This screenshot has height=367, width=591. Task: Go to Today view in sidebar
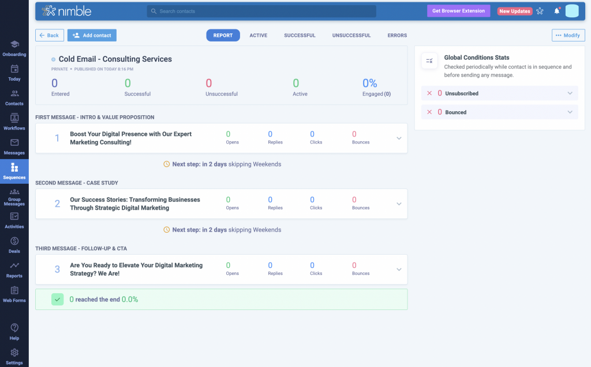pos(14,73)
